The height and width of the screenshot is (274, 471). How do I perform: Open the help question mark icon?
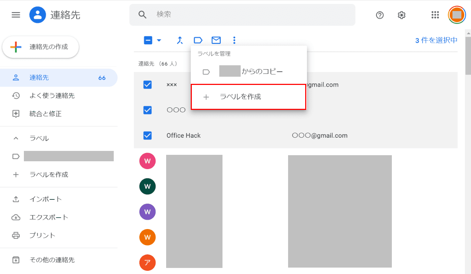(x=380, y=15)
